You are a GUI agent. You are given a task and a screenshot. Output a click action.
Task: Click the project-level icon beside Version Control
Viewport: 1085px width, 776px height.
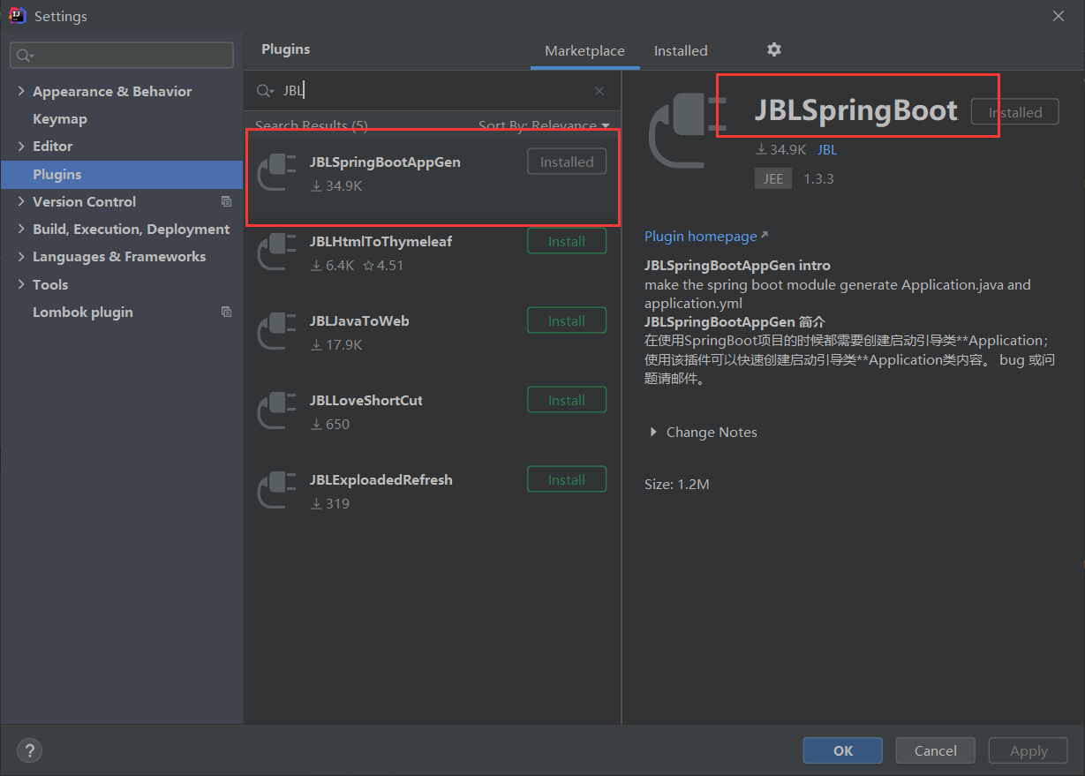(226, 201)
